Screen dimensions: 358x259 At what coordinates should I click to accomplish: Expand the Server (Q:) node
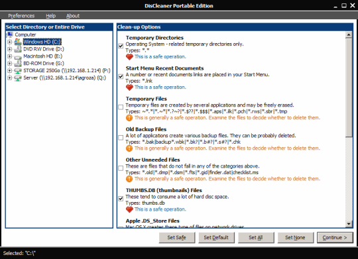click(x=9, y=78)
